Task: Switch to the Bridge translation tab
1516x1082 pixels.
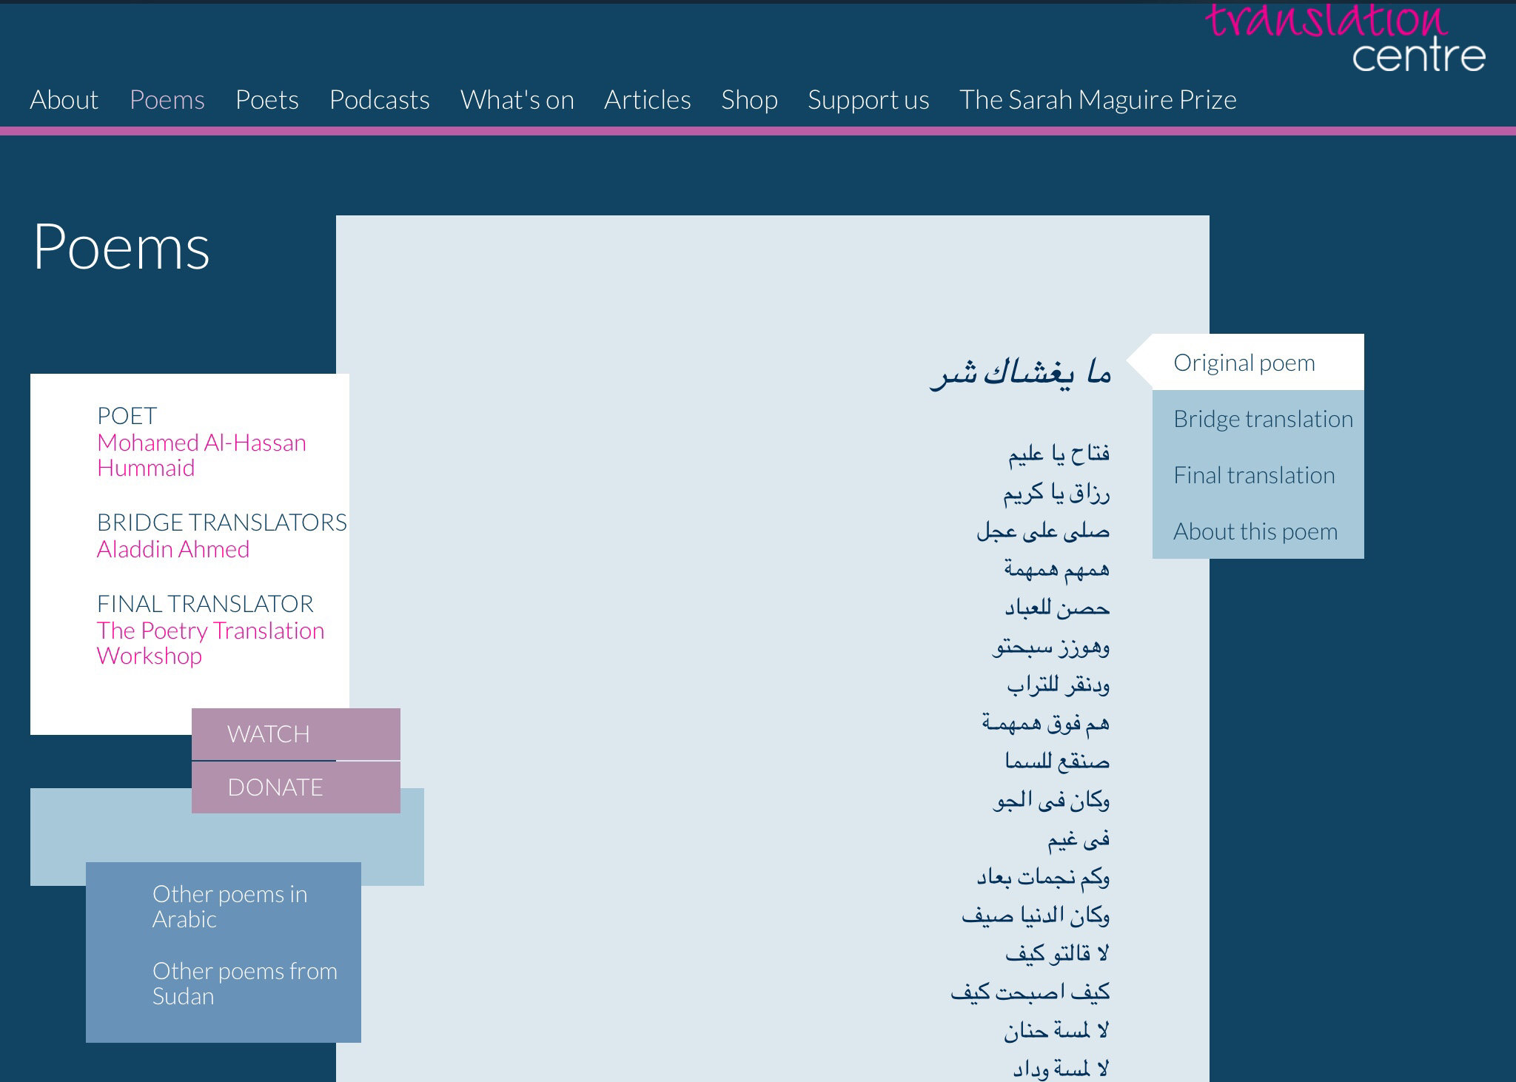Action: coord(1263,419)
